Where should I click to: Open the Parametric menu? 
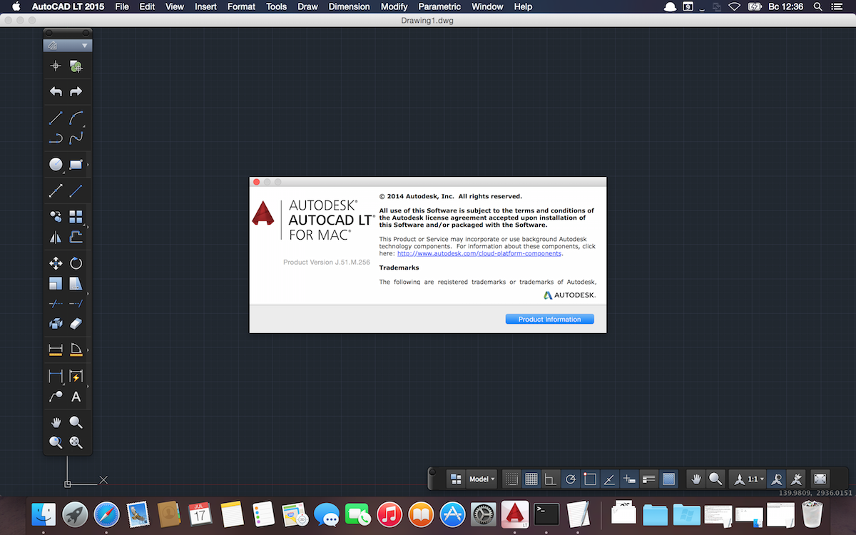point(439,6)
